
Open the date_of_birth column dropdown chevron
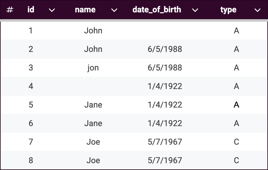[x=195, y=10]
